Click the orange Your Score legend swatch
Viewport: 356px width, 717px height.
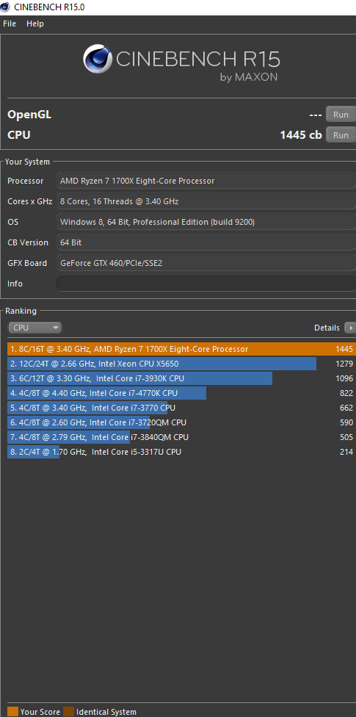tap(12, 712)
